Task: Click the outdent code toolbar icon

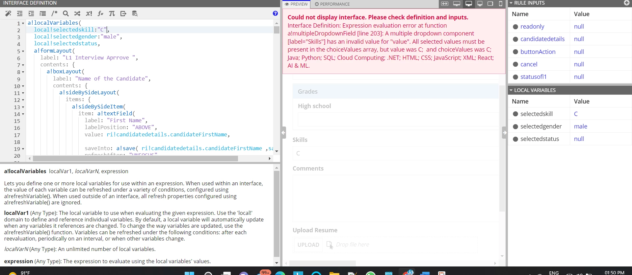Action: click(20, 13)
